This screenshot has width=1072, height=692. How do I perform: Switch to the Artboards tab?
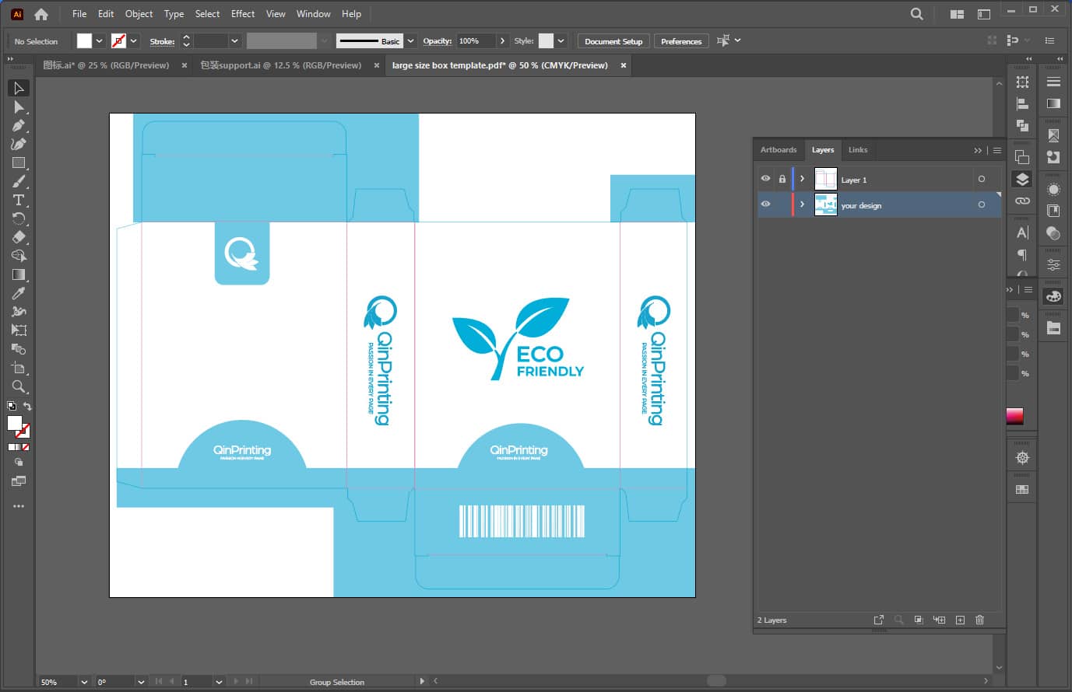click(x=779, y=150)
